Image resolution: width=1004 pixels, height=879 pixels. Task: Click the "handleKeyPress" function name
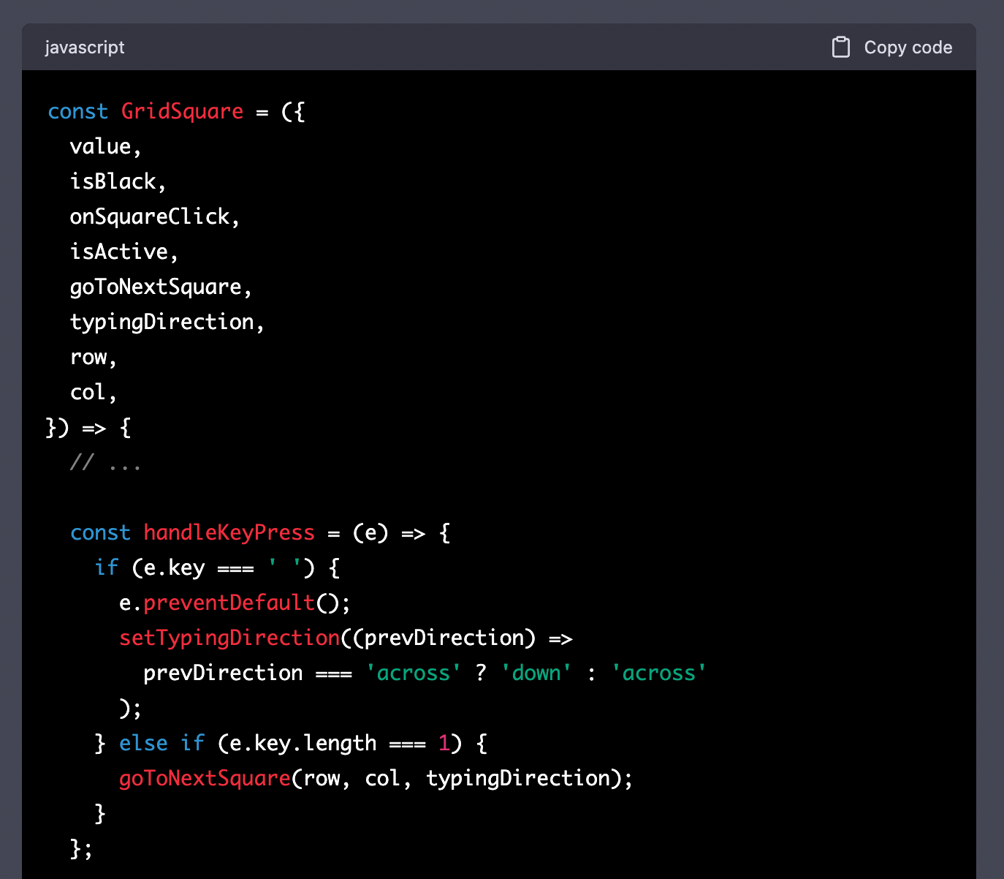click(x=229, y=532)
